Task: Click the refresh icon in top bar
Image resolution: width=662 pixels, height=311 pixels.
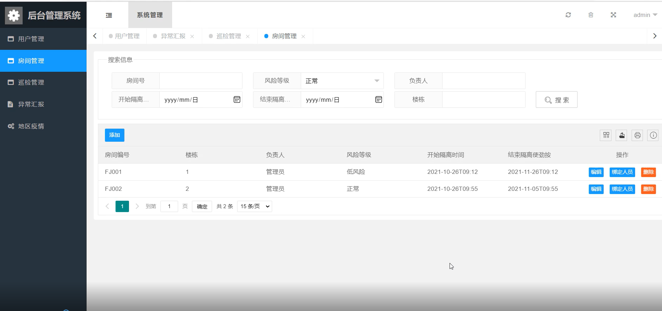Action: click(568, 15)
